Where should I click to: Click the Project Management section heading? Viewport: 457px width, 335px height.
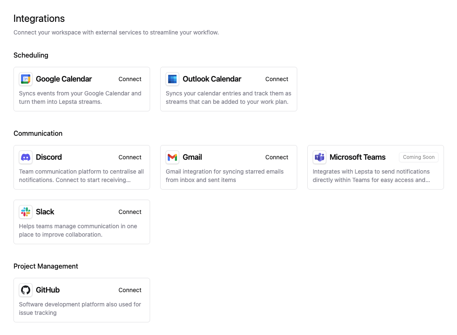pos(46,266)
